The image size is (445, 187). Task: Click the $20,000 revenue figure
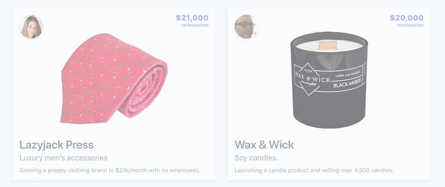[x=407, y=18]
